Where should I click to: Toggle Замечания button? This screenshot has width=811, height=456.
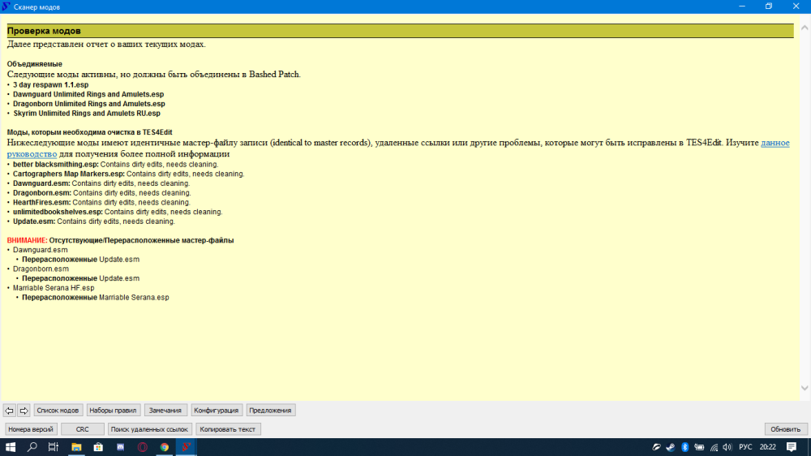(x=165, y=411)
